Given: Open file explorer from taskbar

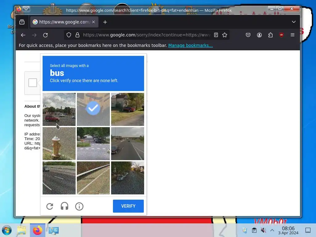Looking at the screenshot, I should [22, 230].
